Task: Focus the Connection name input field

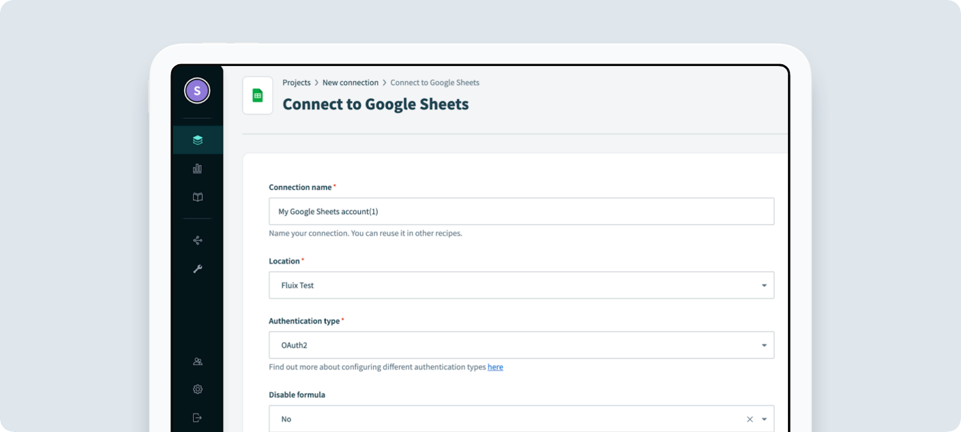Action: (521, 211)
